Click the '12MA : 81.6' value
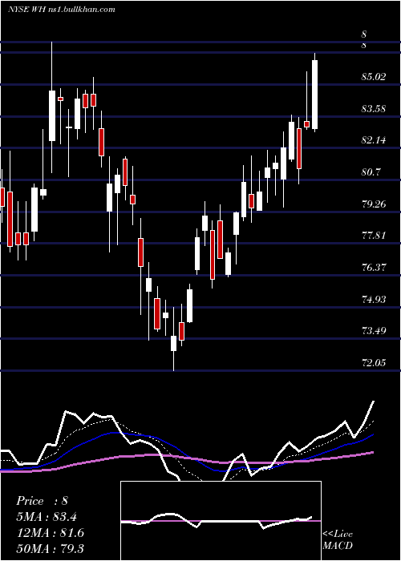Image resolution: width=401 pixels, height=561 pixels. tap(50, 532)
